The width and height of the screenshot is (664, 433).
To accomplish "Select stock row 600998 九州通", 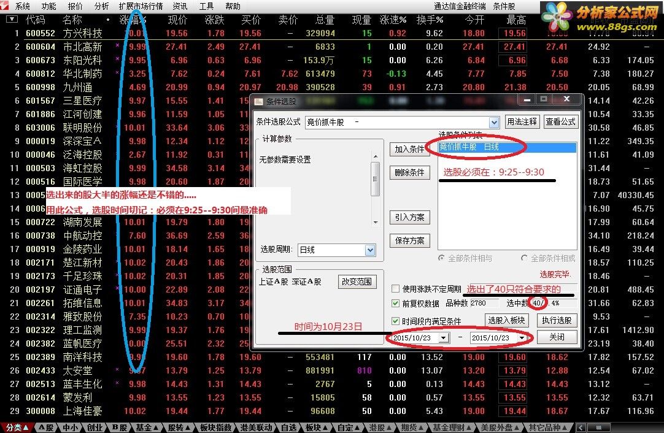I will coord(332,87).
